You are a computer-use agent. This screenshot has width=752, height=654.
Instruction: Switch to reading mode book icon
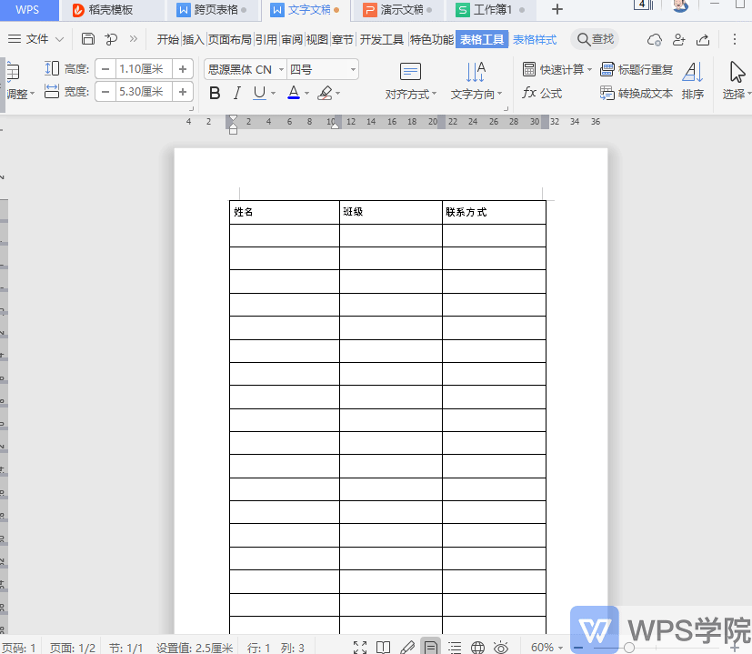tap(383, 648)
